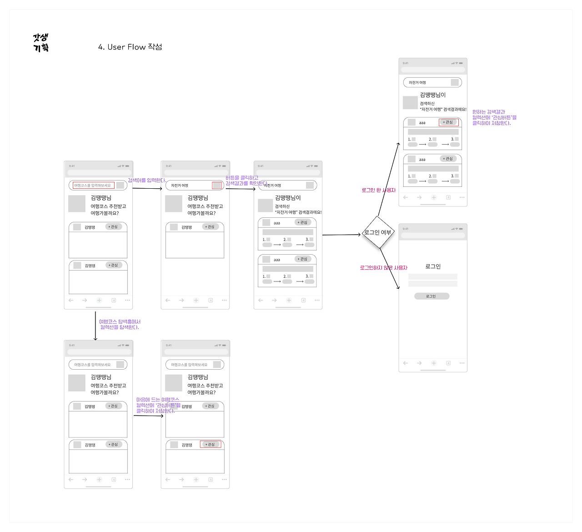Click the plus icon in the phone with red-outlined 김땡땡 관심 button
Viewport: 582px width, 532px height.
click(x=196, y=479)
